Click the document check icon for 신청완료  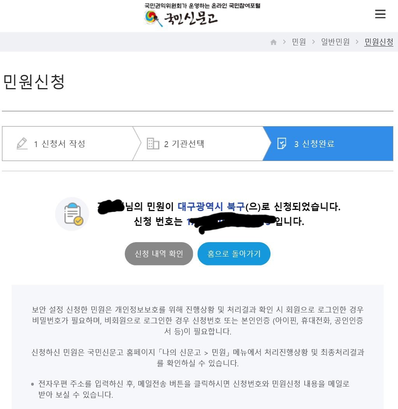point(282,144)
